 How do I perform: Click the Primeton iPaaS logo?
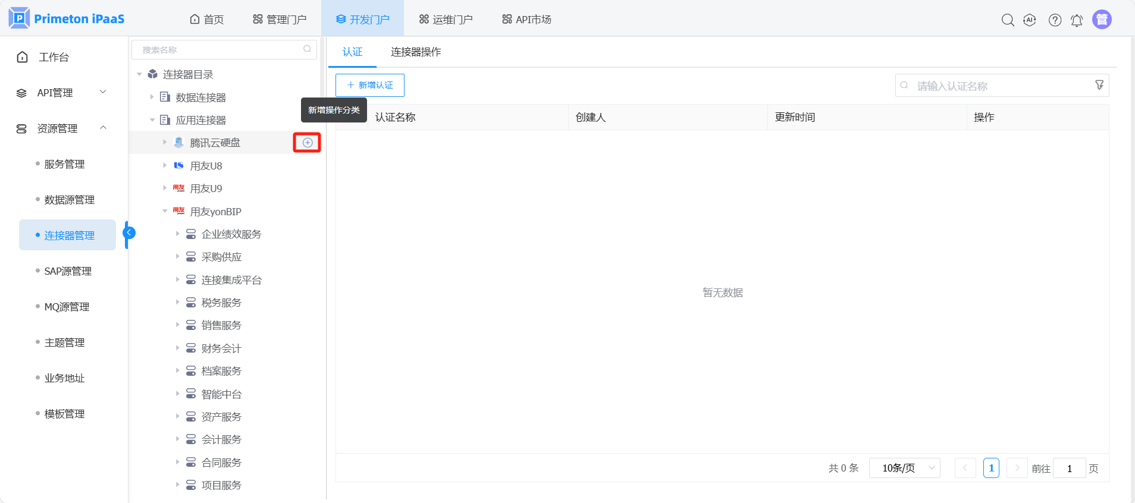(67, 18)
